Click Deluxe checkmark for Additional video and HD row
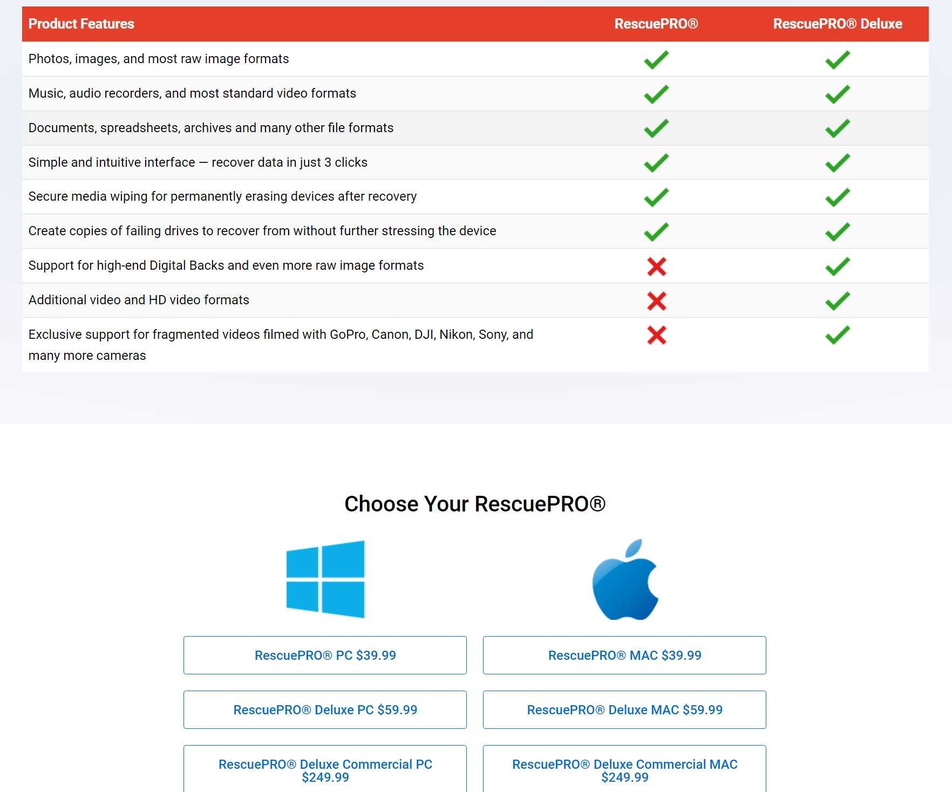Viewport: 952px width, 792px height. point(838,301)
